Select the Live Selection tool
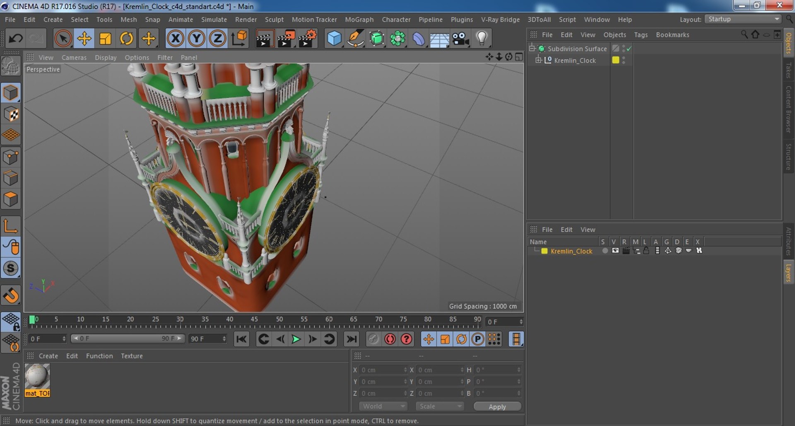 [x=63, y=39]
